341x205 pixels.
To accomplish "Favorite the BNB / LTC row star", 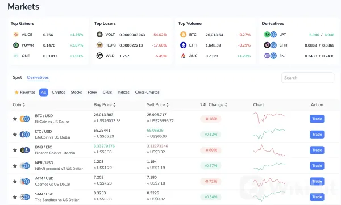I will 15,150.
